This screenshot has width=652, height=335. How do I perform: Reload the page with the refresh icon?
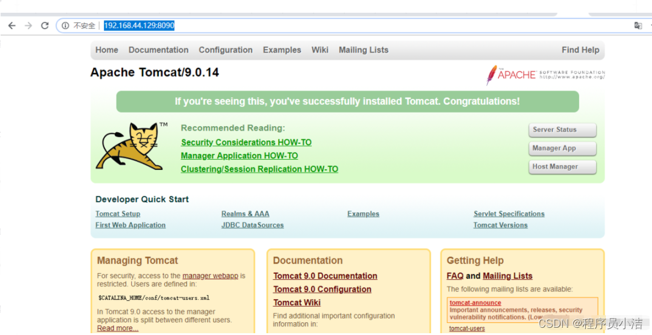(x=45, y=25)
